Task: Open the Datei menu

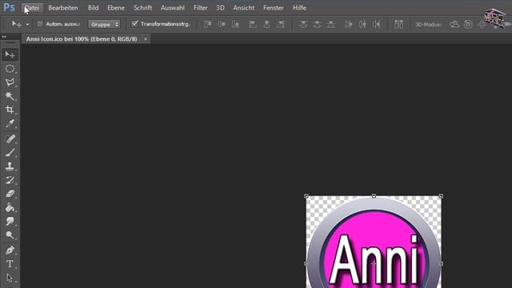Action: coord(32,8)
